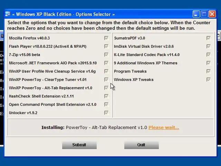Viewport: 221px width, 166px height.
Task: Toggle the K-Lite Standard Codec Pack checkbox
Action: [x=209, y=55]
